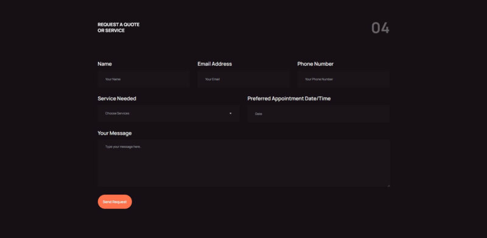The width and height of the screenshot is (487, 238).
Task: Click the Preferred Appointment Date/Time label
Action: tap(289, 99)
